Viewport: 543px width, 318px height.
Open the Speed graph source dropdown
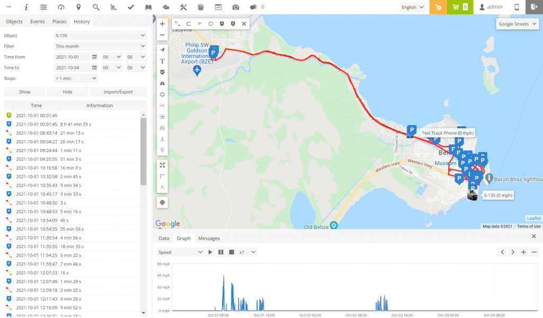[x=180, y=252]
